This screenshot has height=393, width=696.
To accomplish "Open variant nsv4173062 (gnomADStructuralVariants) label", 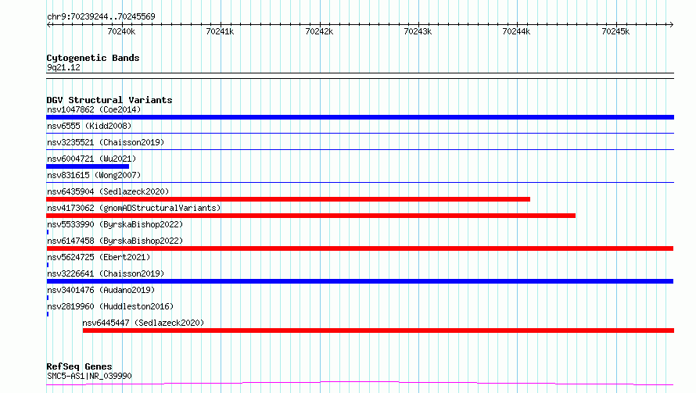I will pyautogui.click(x=134, y=208).
